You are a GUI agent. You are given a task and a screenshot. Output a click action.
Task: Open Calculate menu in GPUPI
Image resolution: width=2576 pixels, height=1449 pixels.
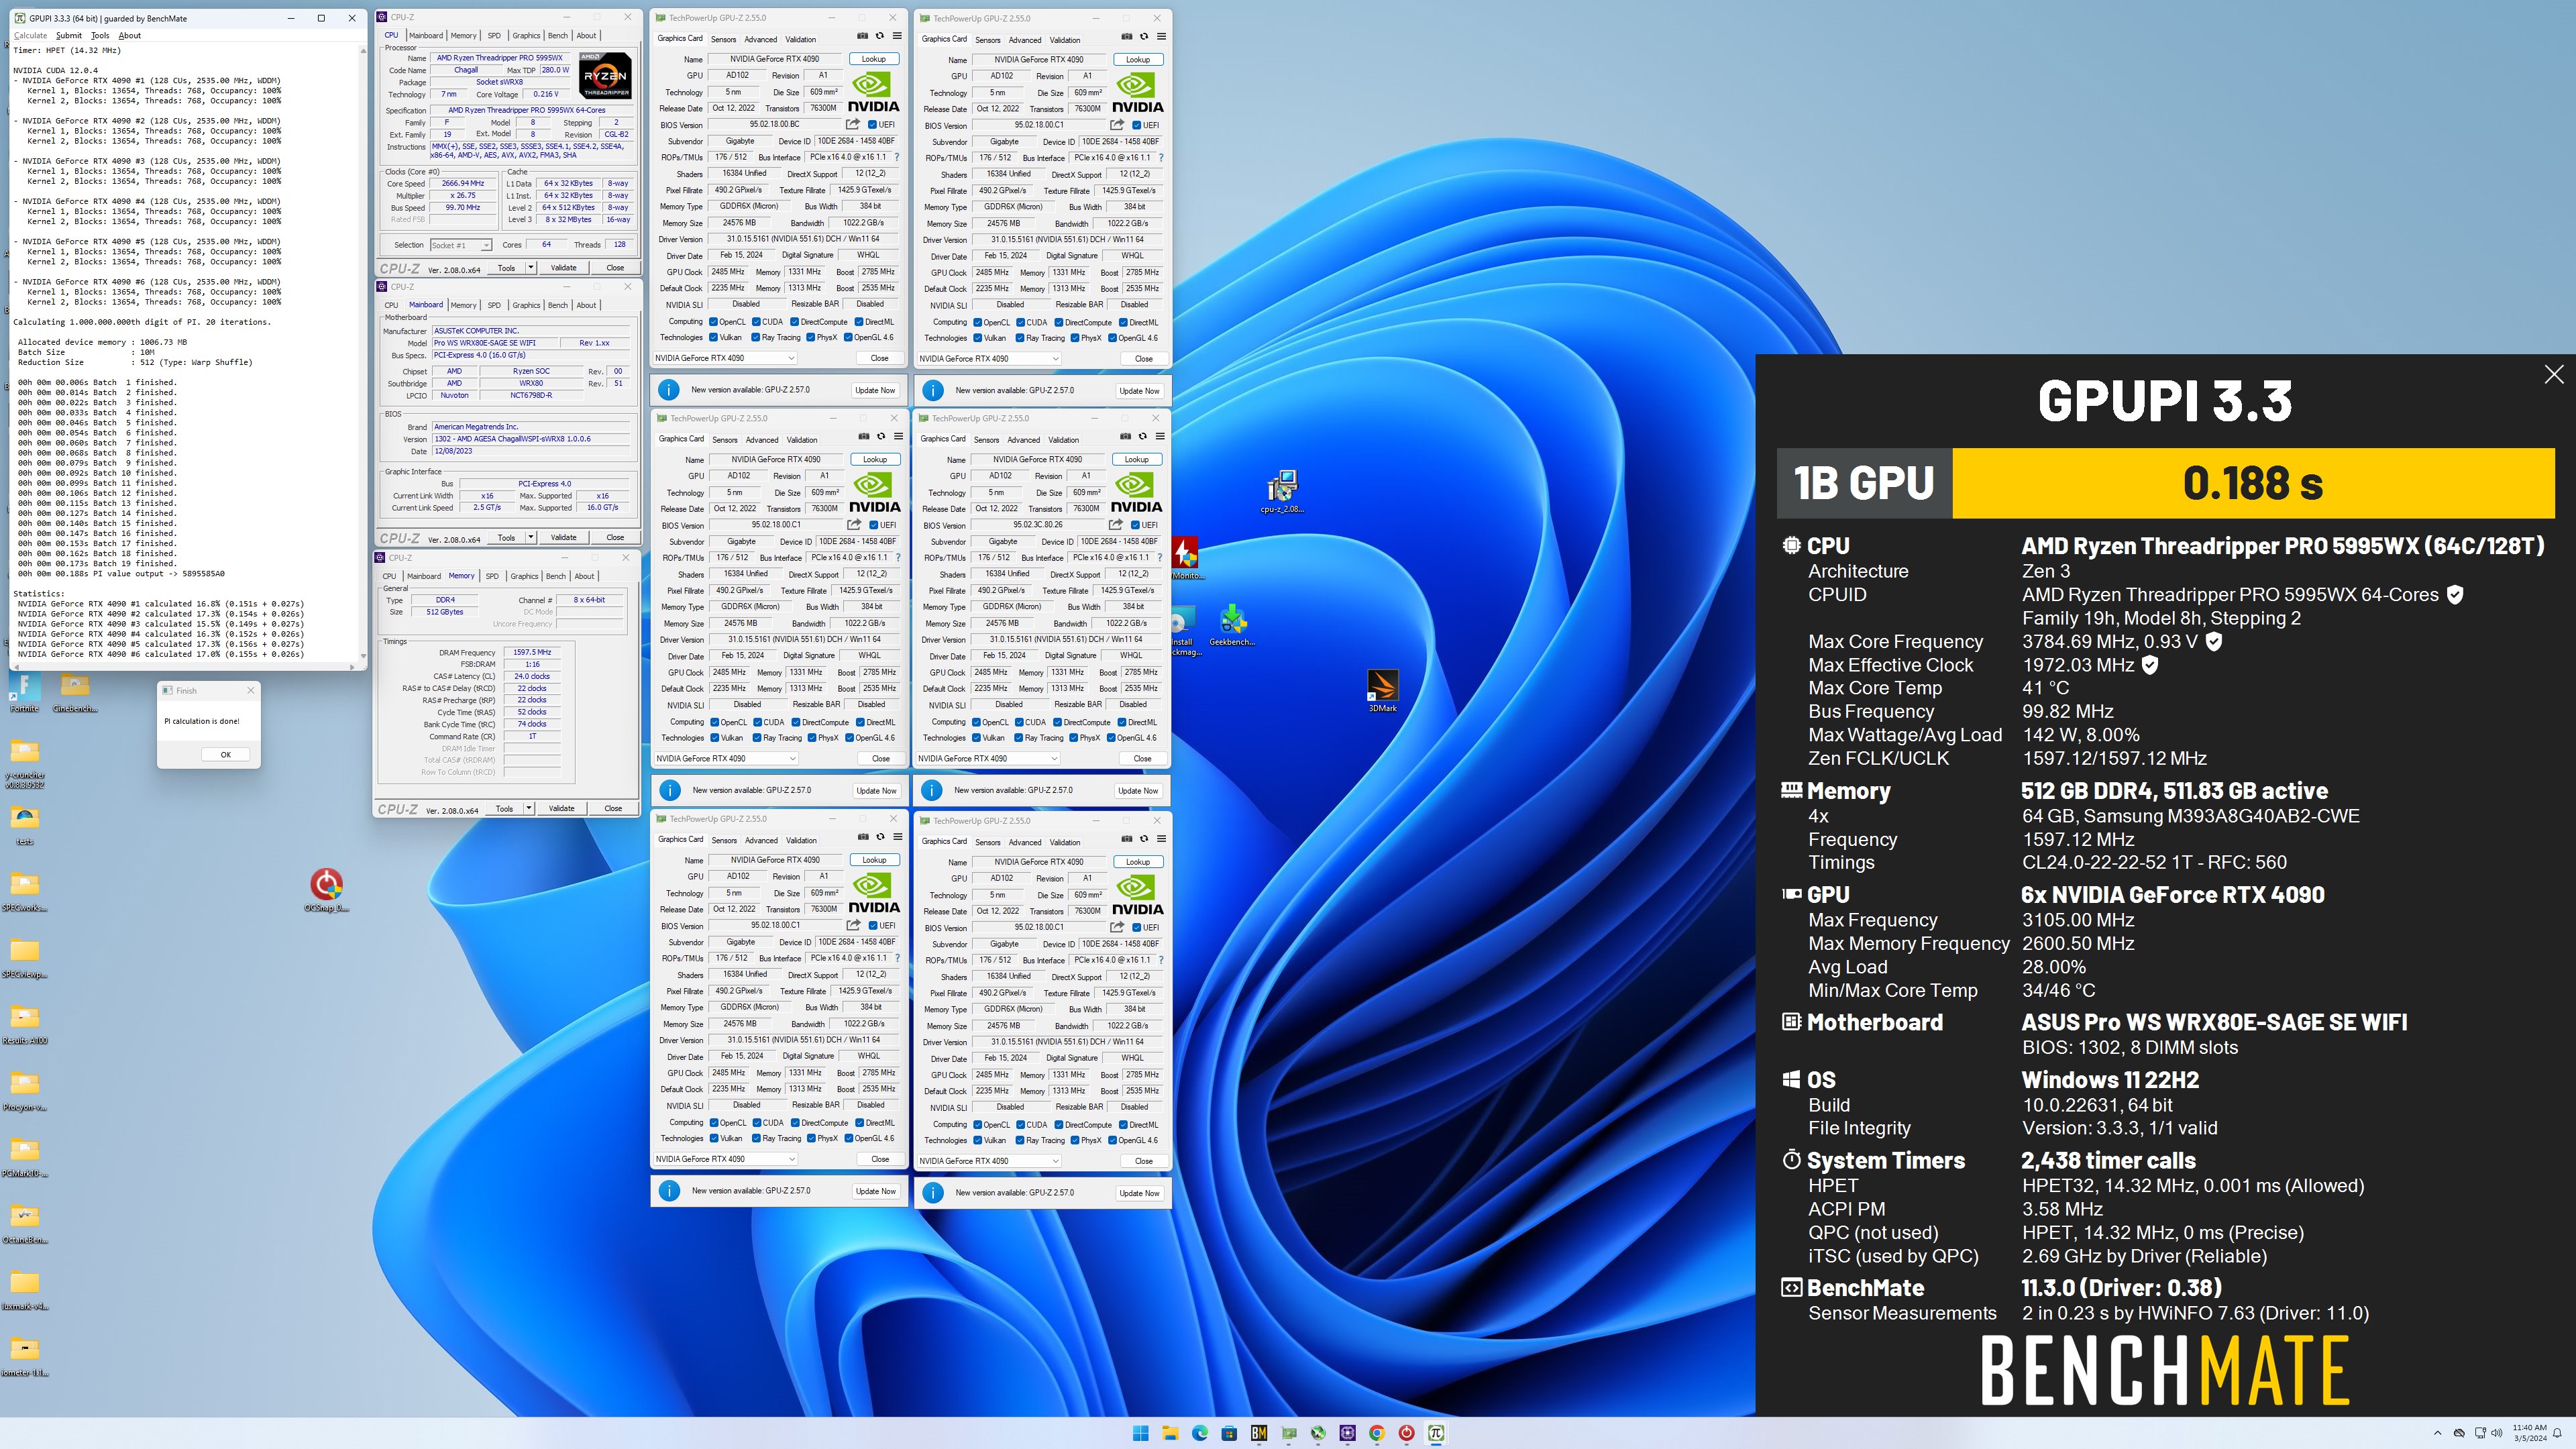[x=30, y=36]
